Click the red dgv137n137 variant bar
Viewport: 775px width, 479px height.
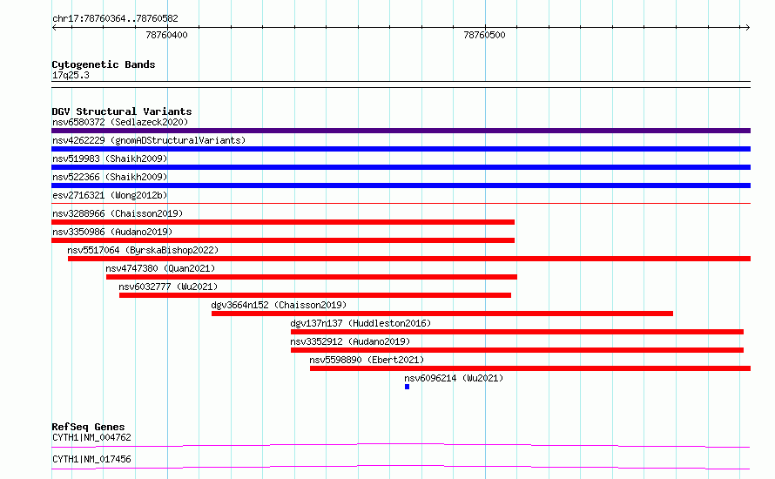point(517,332)
